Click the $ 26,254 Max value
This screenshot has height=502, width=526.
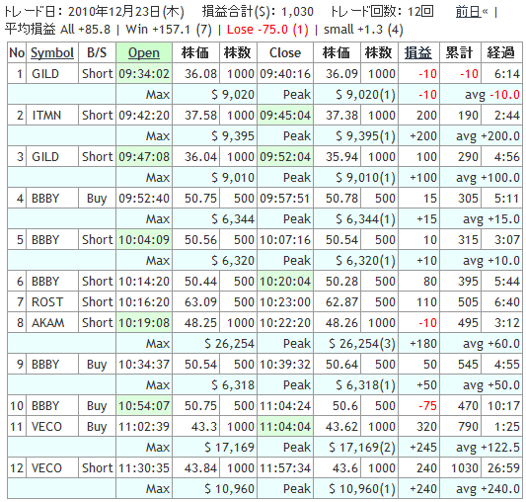click(x=230, y=344)
